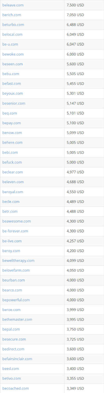
Task: Visit befast.com link
Action: [11, 83]
